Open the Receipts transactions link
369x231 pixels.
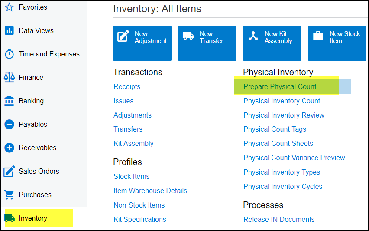[x=127, y=87]
